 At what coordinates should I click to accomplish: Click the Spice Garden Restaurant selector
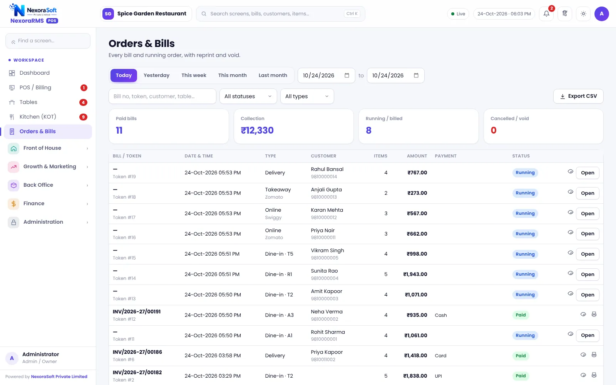click(146, 14)
